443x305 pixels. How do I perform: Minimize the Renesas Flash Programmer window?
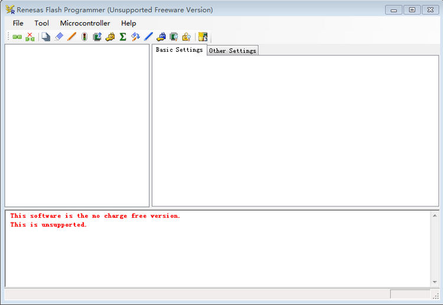[393, 10]
